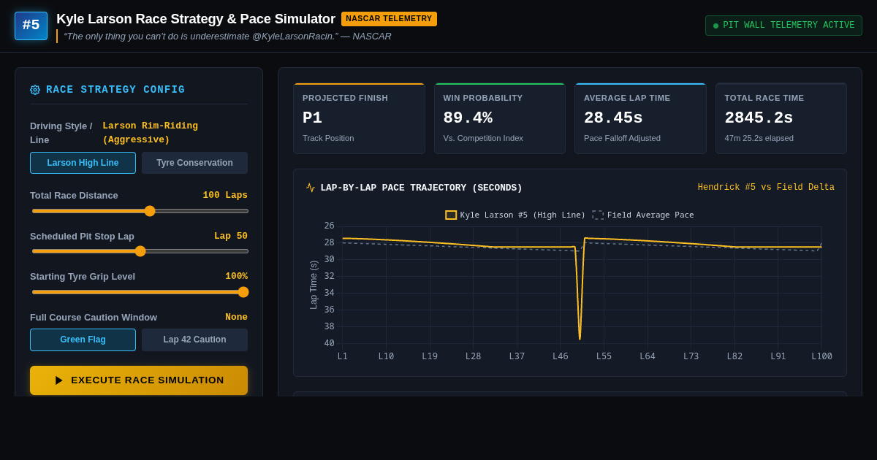Click the 'Hendrick #5 vs Field Delta' text
Viewport: 877px width, 460px height.
tap(766, 188)
